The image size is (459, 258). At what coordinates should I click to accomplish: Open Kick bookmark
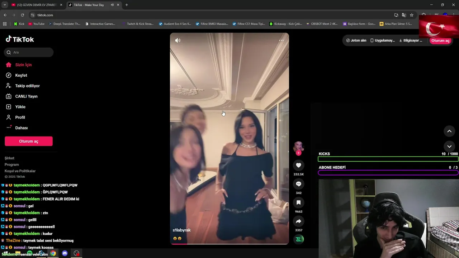coord(19,24)
